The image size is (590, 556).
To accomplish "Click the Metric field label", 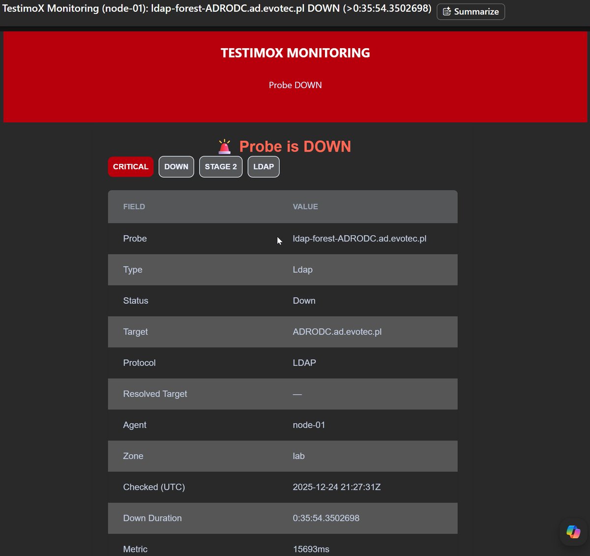I will 135,549.
